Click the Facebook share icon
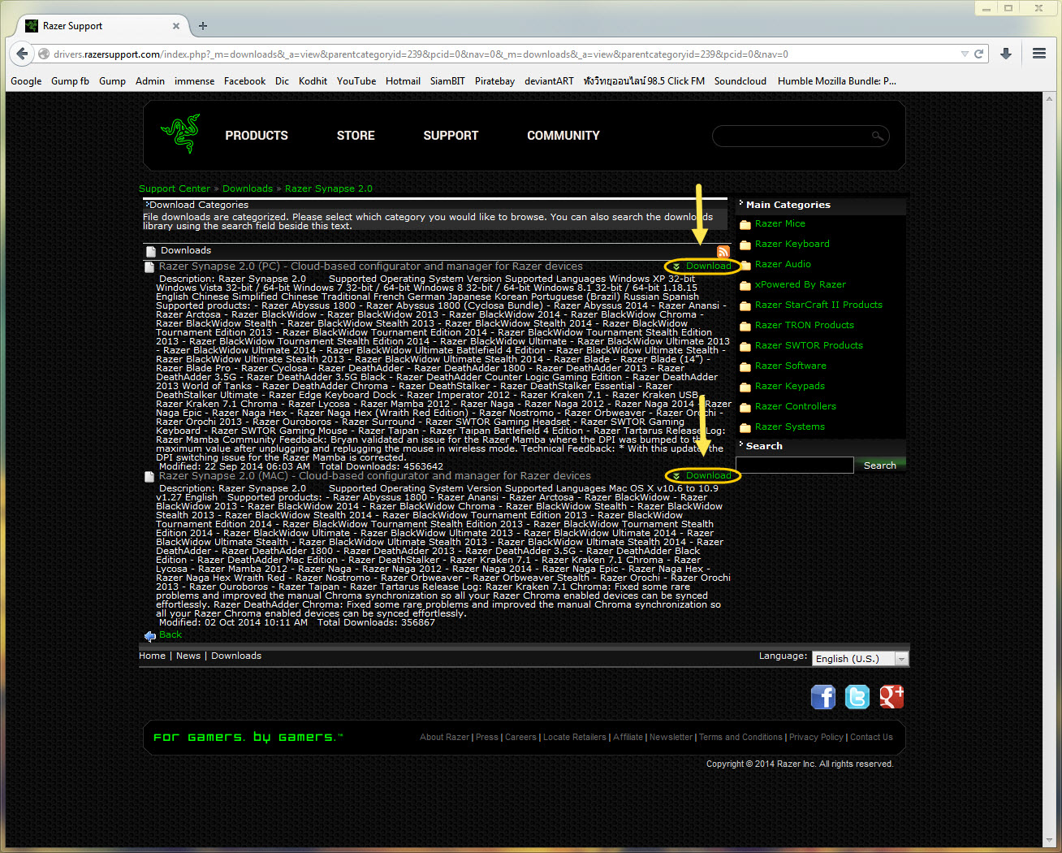This screenshot has height=853, width=1062. point(823,697)
